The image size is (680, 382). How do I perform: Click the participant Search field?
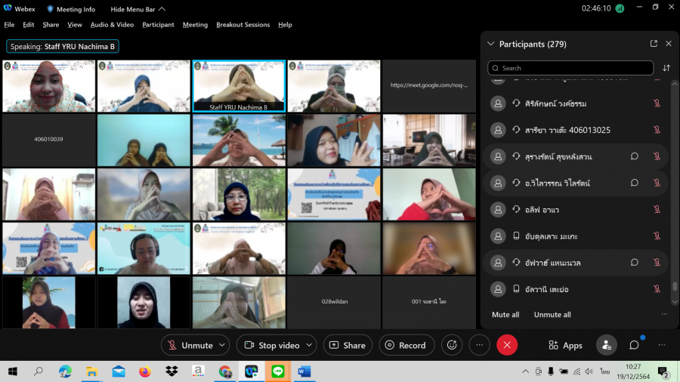570,68
